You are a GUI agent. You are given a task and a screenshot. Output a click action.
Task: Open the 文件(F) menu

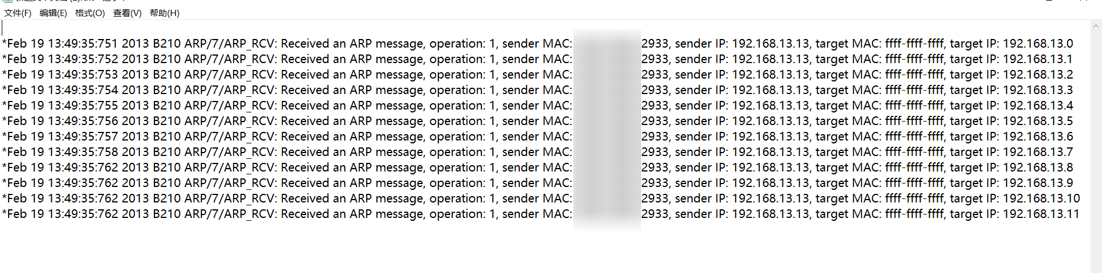(18, 13)
